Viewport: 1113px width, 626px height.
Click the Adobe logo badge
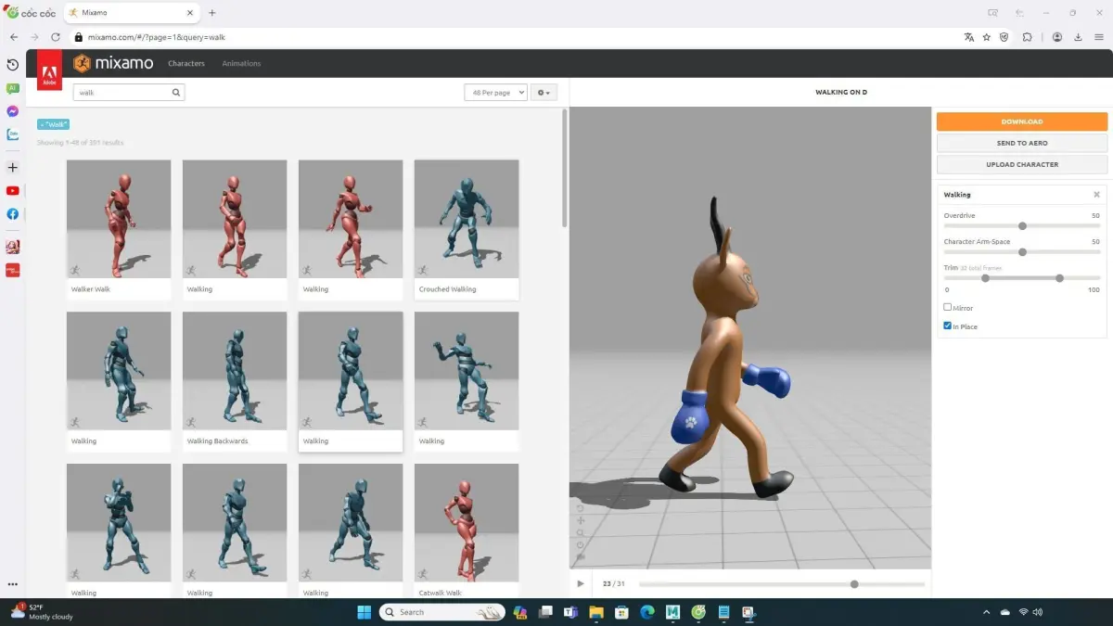(49, 71)
